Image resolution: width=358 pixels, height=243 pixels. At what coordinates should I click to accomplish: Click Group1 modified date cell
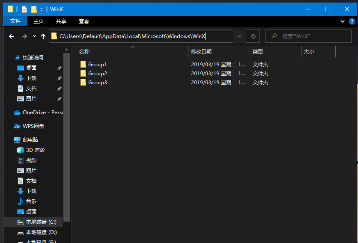218,64
